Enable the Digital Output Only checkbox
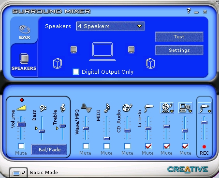 point(76,72)
